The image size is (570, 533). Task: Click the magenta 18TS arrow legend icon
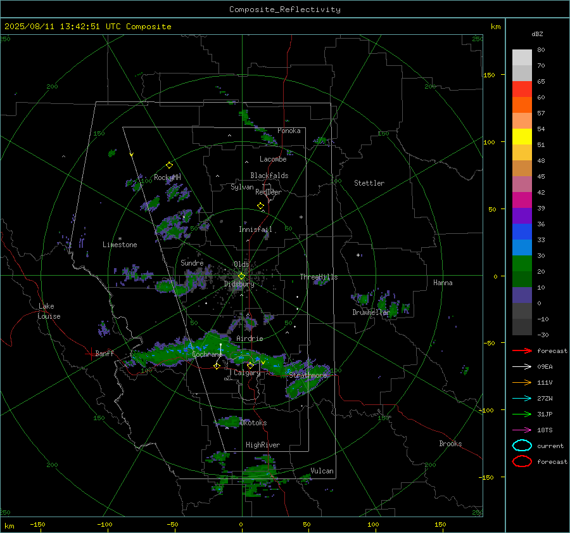(522, 430)
